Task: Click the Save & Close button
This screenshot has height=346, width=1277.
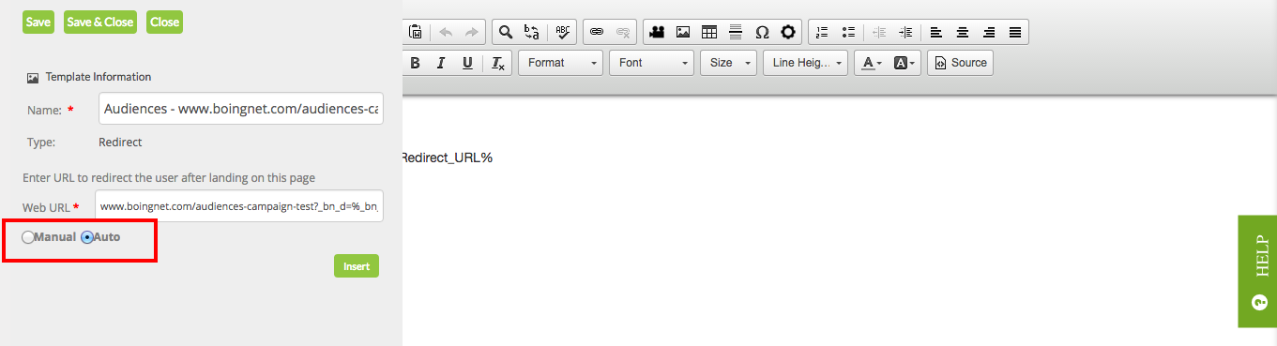Action: [100, 22]
